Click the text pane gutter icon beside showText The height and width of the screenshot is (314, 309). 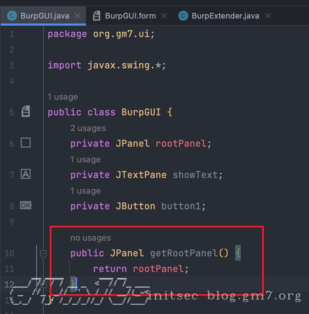pos(26,174)
